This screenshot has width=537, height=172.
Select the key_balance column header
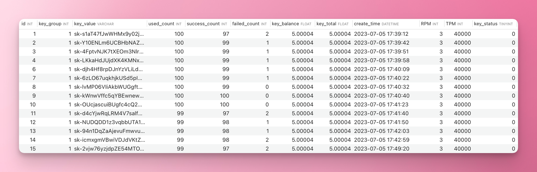point(291,24)
